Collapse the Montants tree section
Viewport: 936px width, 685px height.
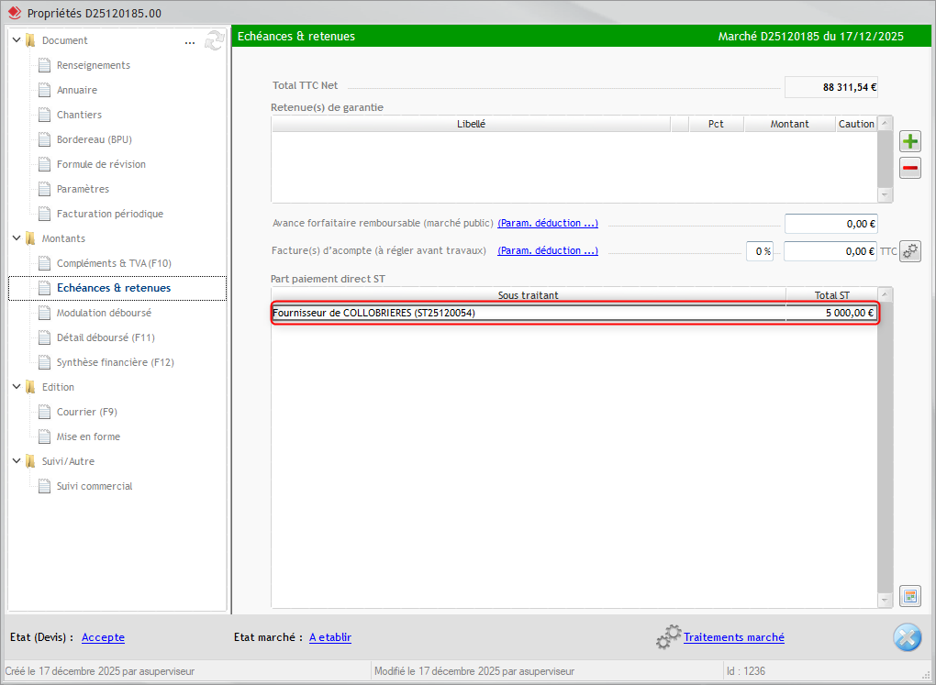coord(17,238)
